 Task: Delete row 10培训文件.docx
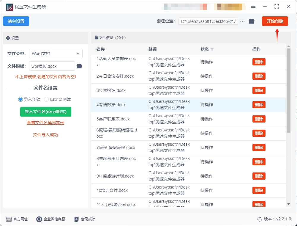pyautogui.click(x=259, y=190)
